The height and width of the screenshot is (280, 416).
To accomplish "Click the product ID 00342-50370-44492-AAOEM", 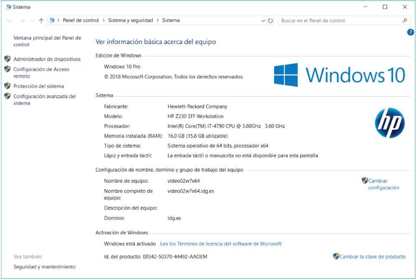I will 175,257.
